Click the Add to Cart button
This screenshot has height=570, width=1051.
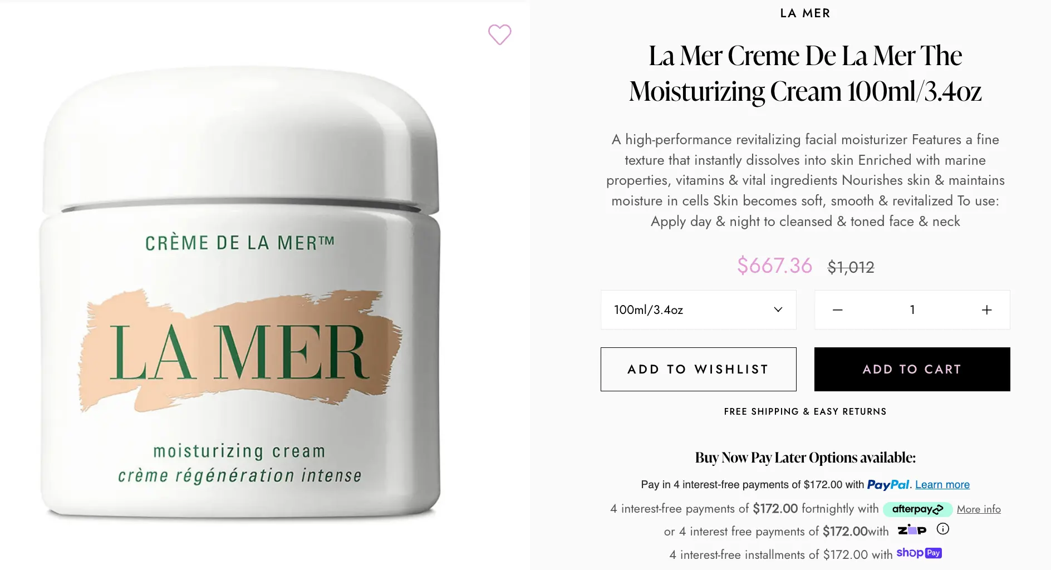(912, 370)
